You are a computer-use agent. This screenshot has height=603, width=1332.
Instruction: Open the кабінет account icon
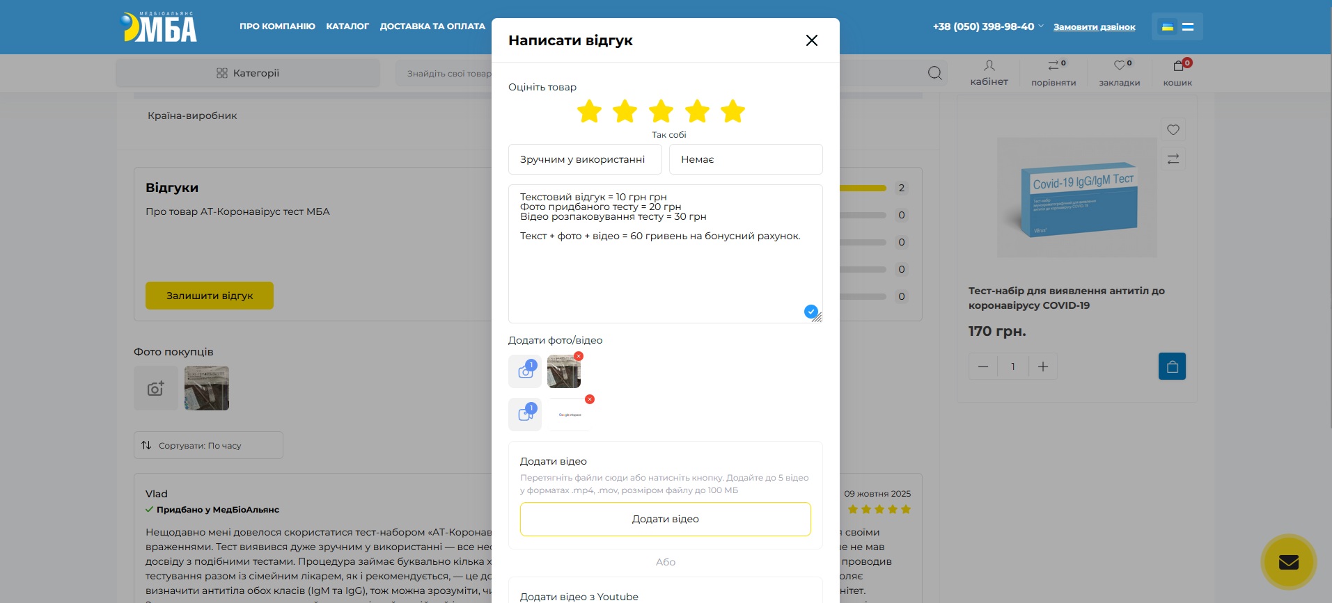tap(989, 72)
